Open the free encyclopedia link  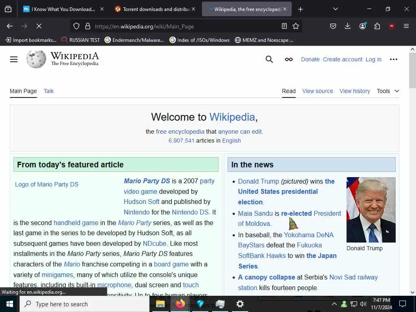point(180,132)
